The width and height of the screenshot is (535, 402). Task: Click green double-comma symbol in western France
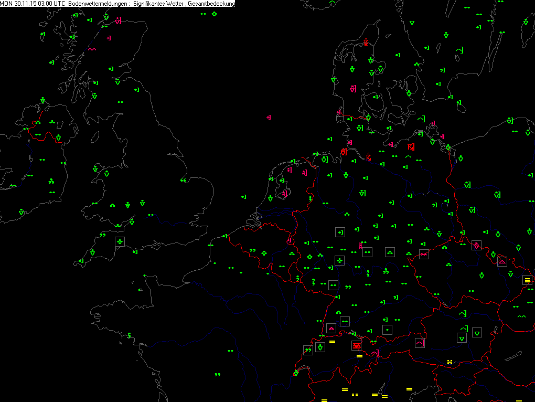(x=217, y=375)
